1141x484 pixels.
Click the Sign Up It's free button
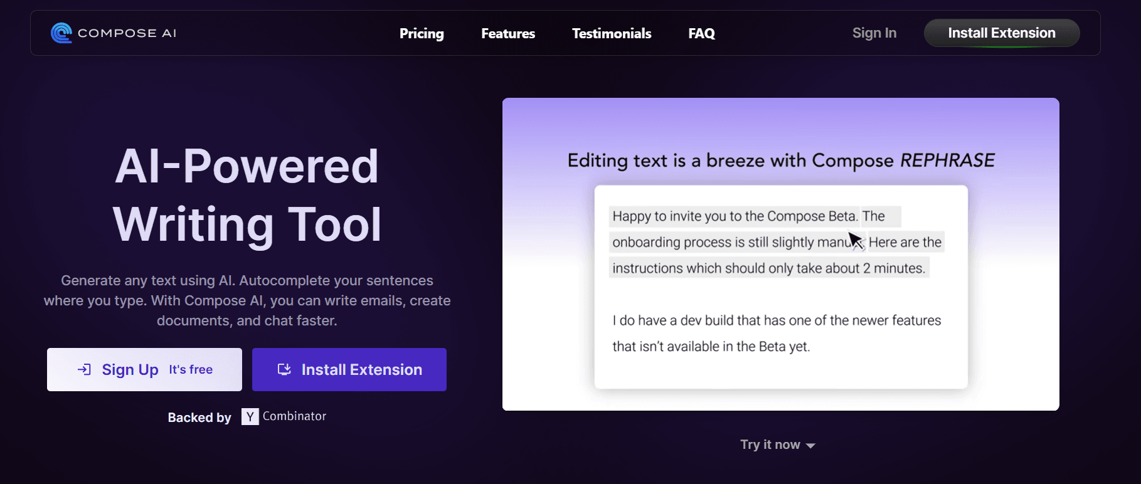point(144,369)
